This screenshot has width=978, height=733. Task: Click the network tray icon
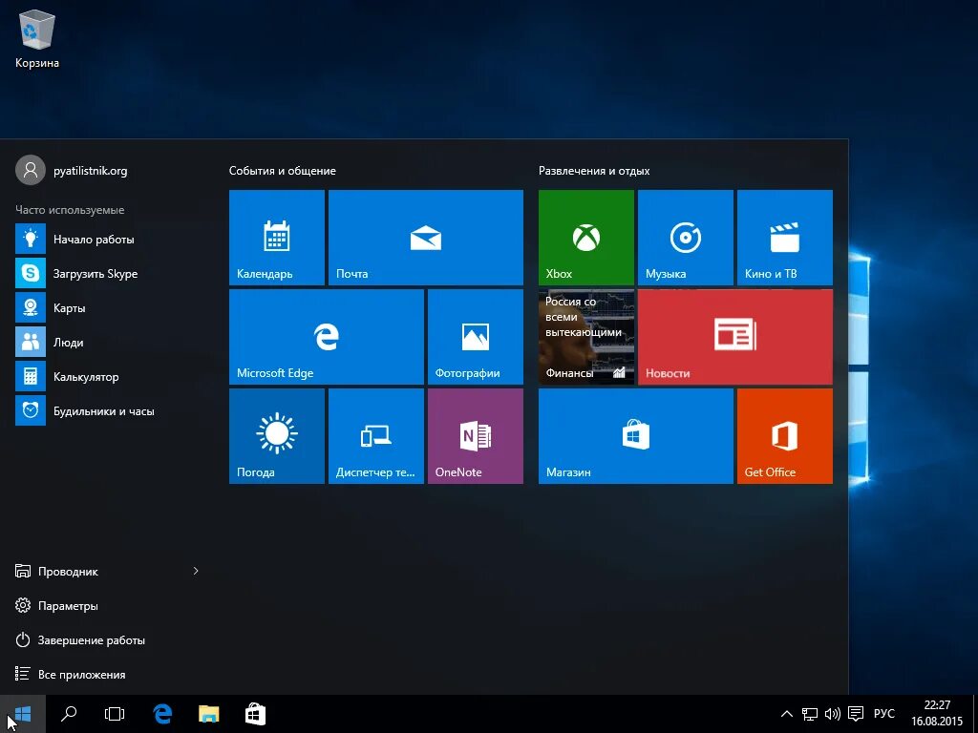[810, 714]
